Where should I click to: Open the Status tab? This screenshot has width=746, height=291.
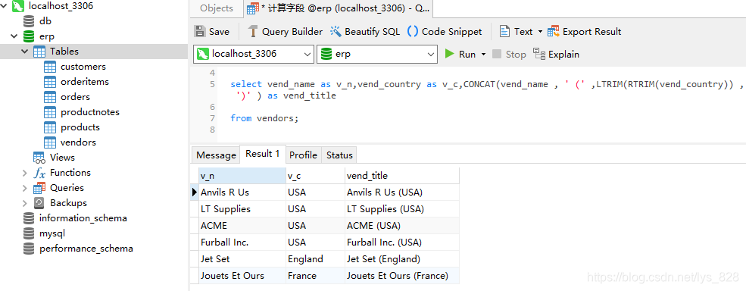(339, 155)
